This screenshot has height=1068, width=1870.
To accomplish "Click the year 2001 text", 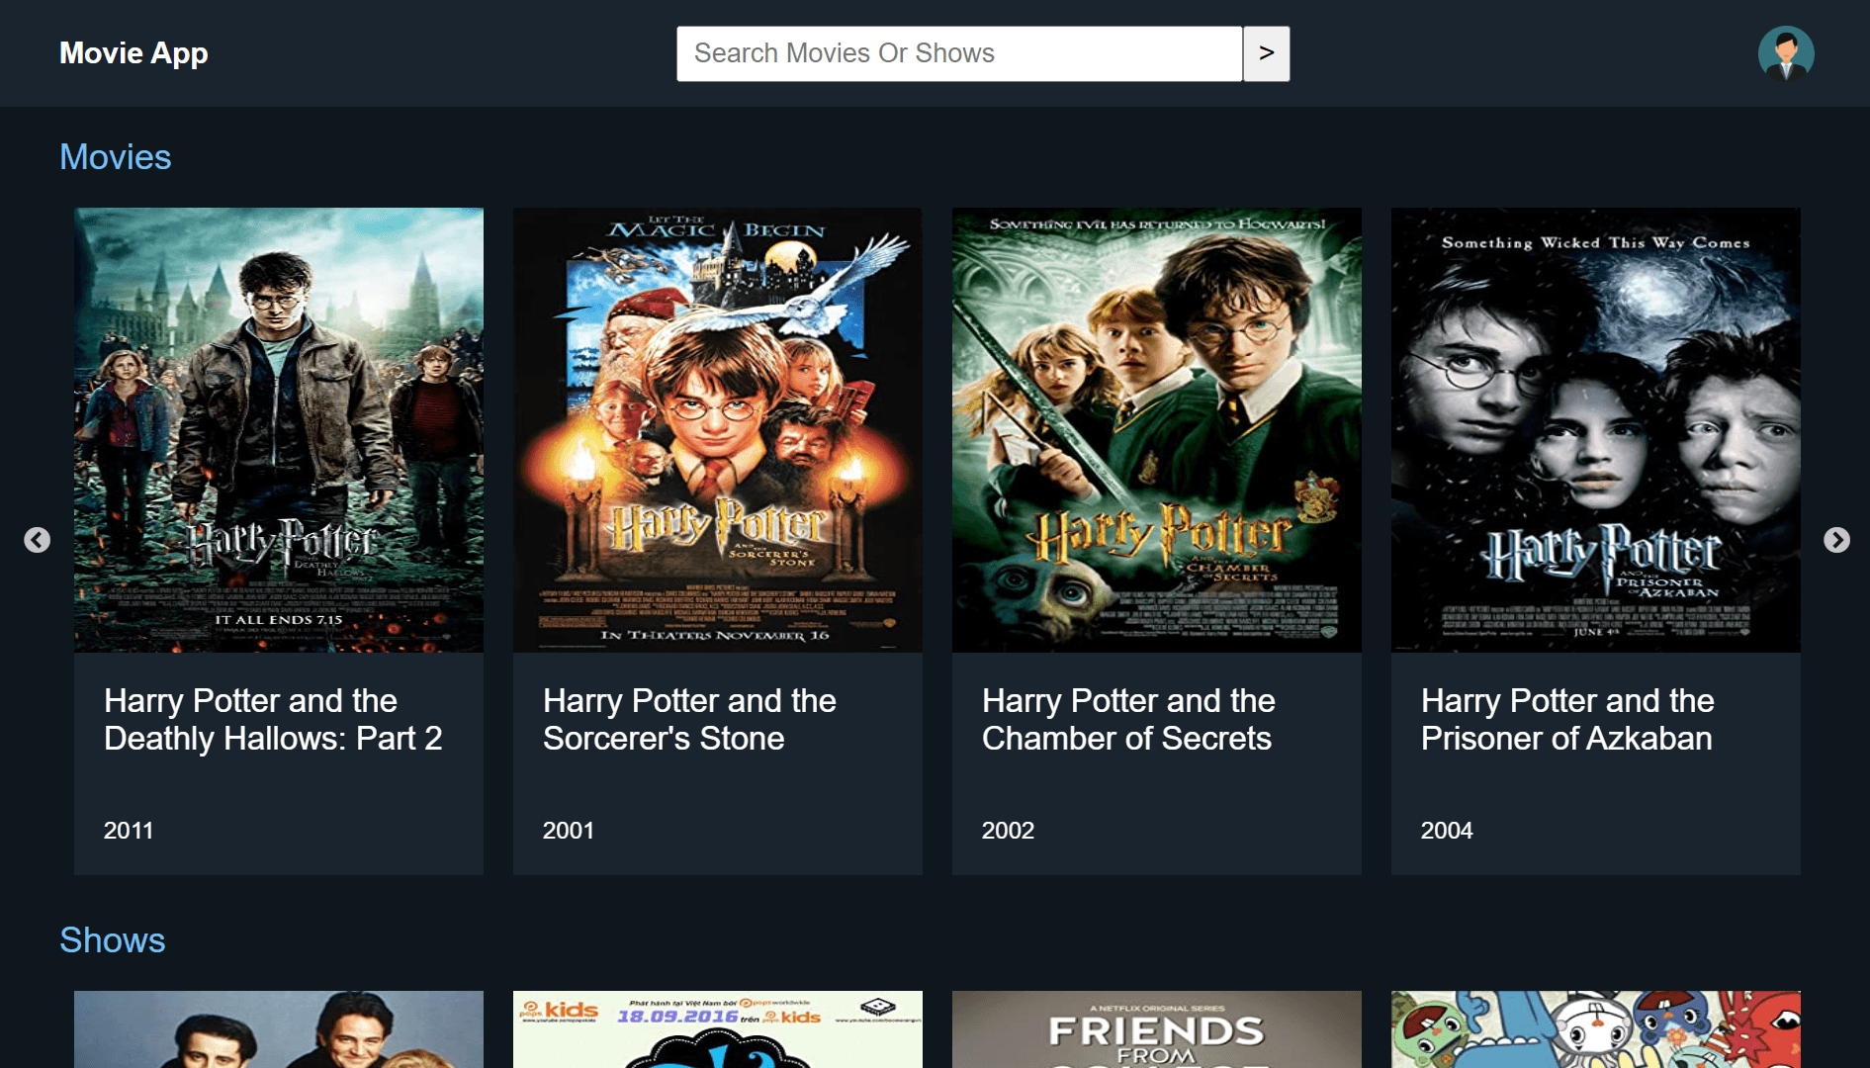I will point(569,831).
